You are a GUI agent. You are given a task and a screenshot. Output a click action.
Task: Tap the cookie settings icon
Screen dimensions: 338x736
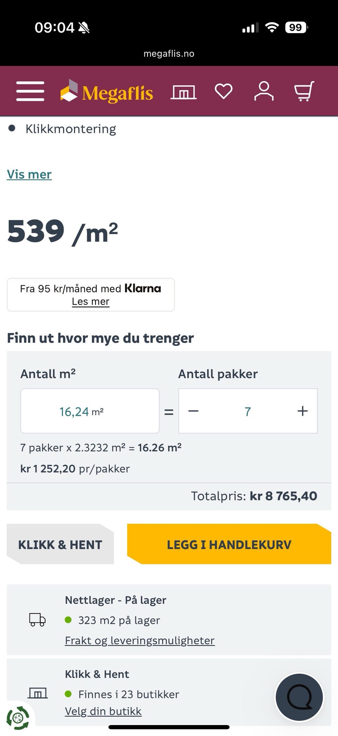(x=18, y=718)
